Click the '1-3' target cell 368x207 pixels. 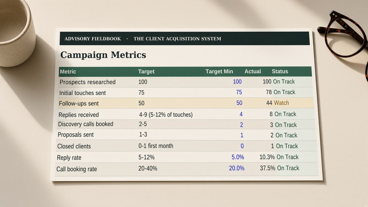coord(143,135)
